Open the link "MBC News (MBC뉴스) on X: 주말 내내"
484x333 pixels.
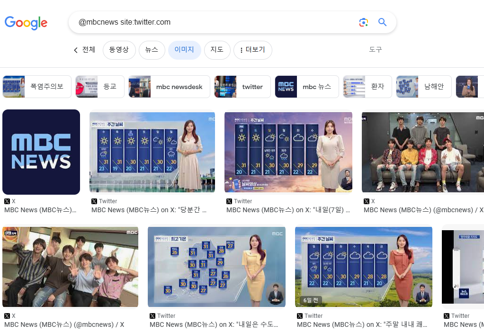362,324
